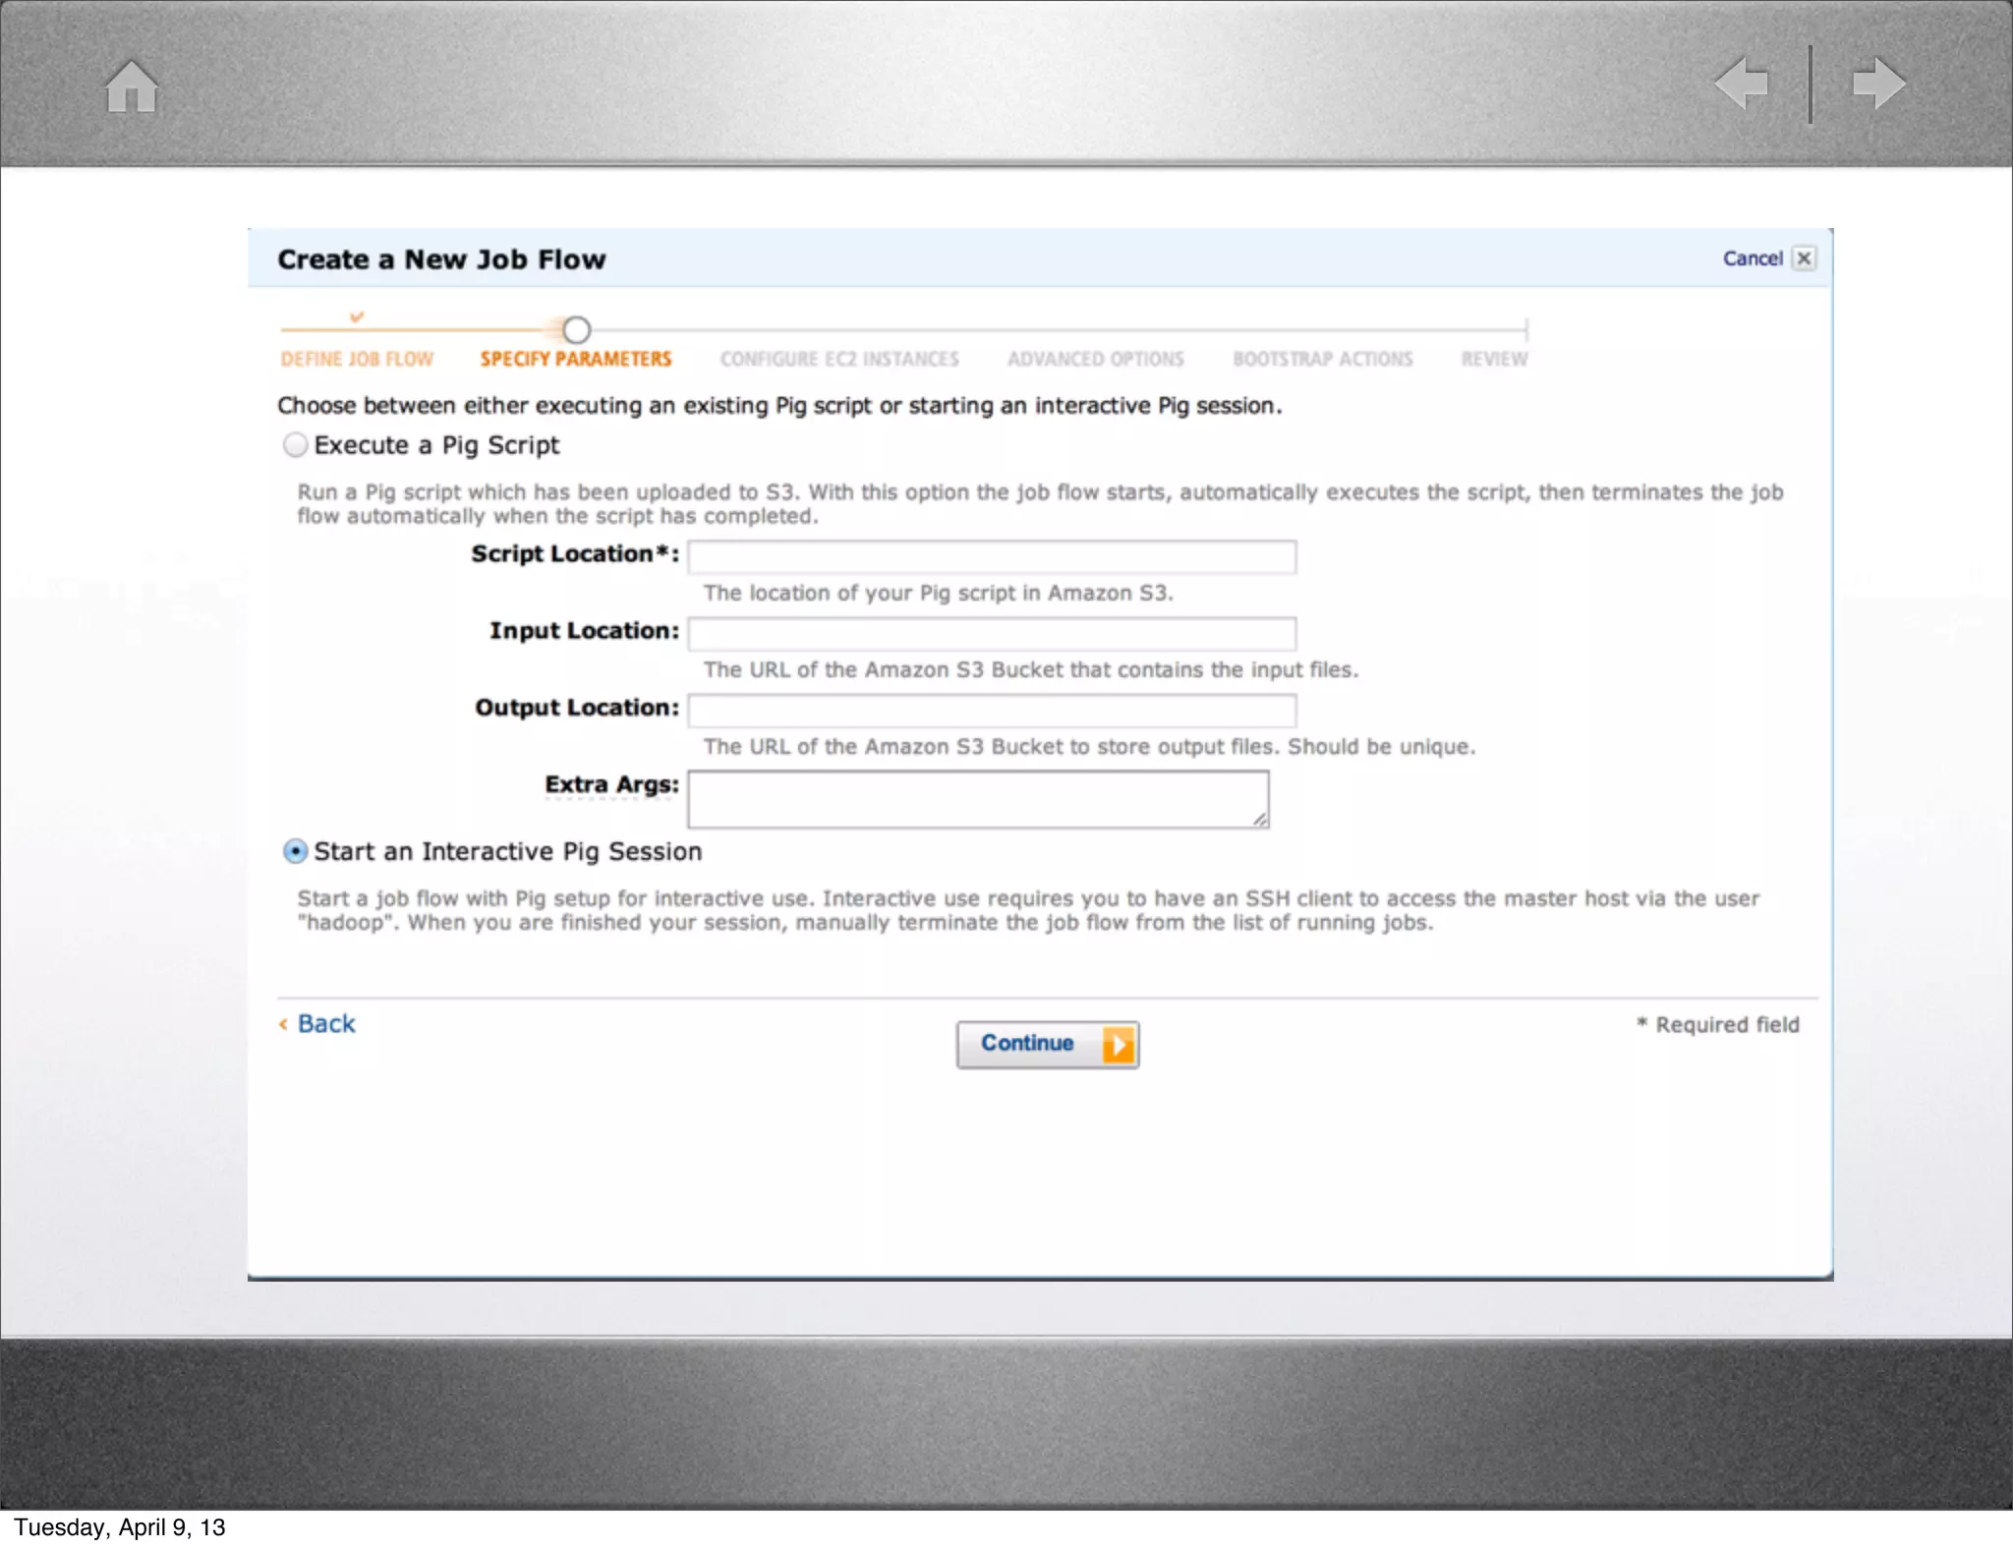
Task: Click the home icon
Action: click(132, 86)
